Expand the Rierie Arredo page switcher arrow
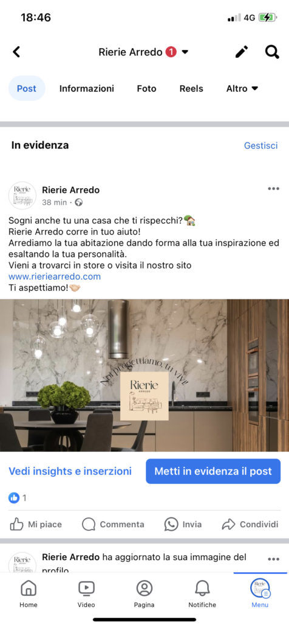This screenshot has width=289, height=627. (x=185, y=52)
